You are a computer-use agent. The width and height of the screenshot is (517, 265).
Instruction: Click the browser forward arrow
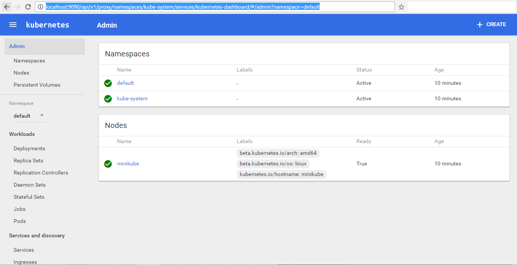tap(17, 7)
